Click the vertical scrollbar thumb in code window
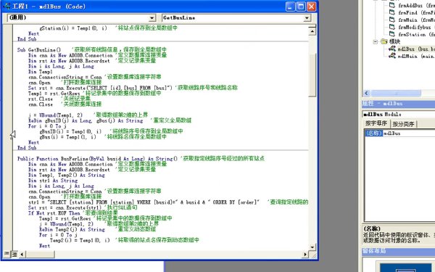 pyautogui.click(x=312, y=75)
